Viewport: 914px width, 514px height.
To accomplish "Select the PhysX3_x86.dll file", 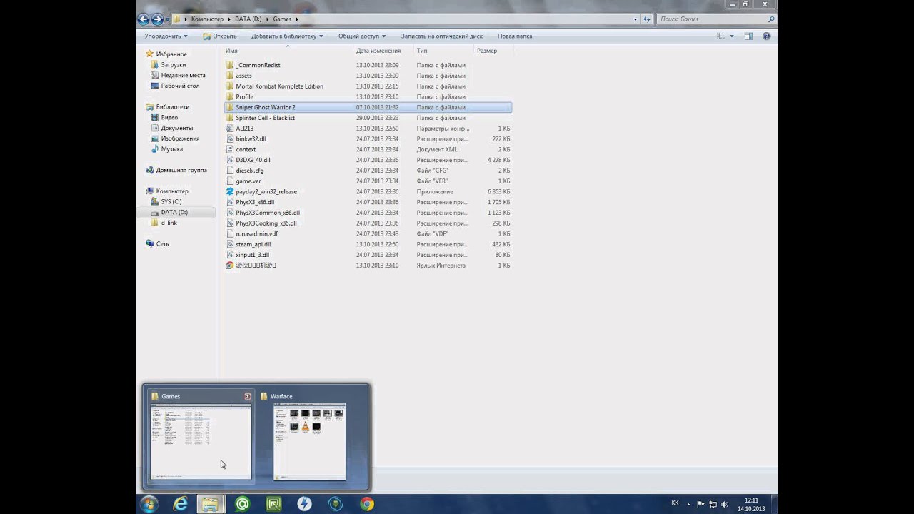I will point(255,202).
